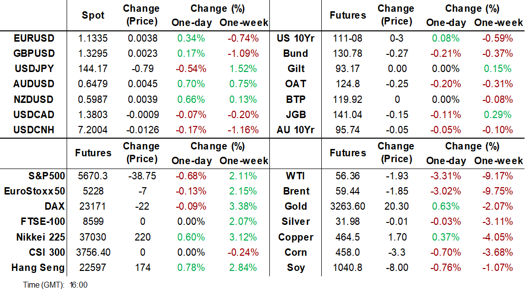This screenshot has width=525, height=292.
Task: Click the JGB one-week change 0.29%
Action: click(x=499, y=115)
